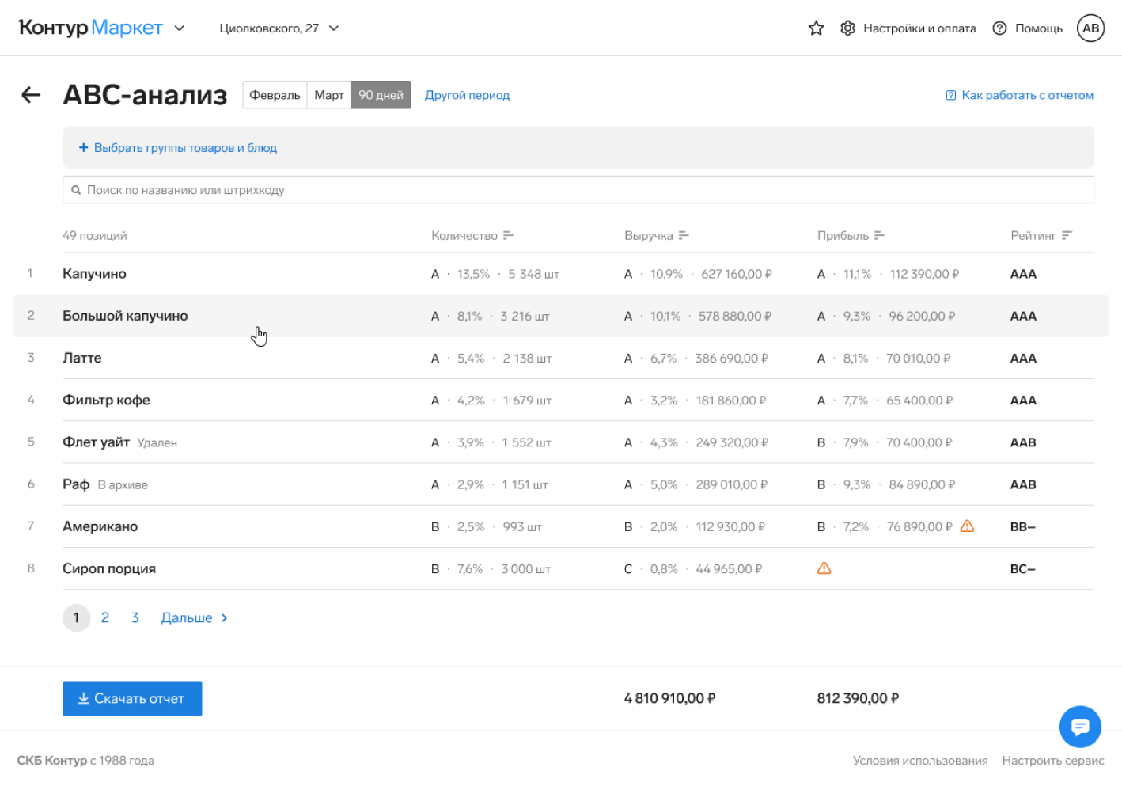Click the Скачать отчет button
Image resolution: width=1122 pixels, height=790 pixels.
point(132,698)
